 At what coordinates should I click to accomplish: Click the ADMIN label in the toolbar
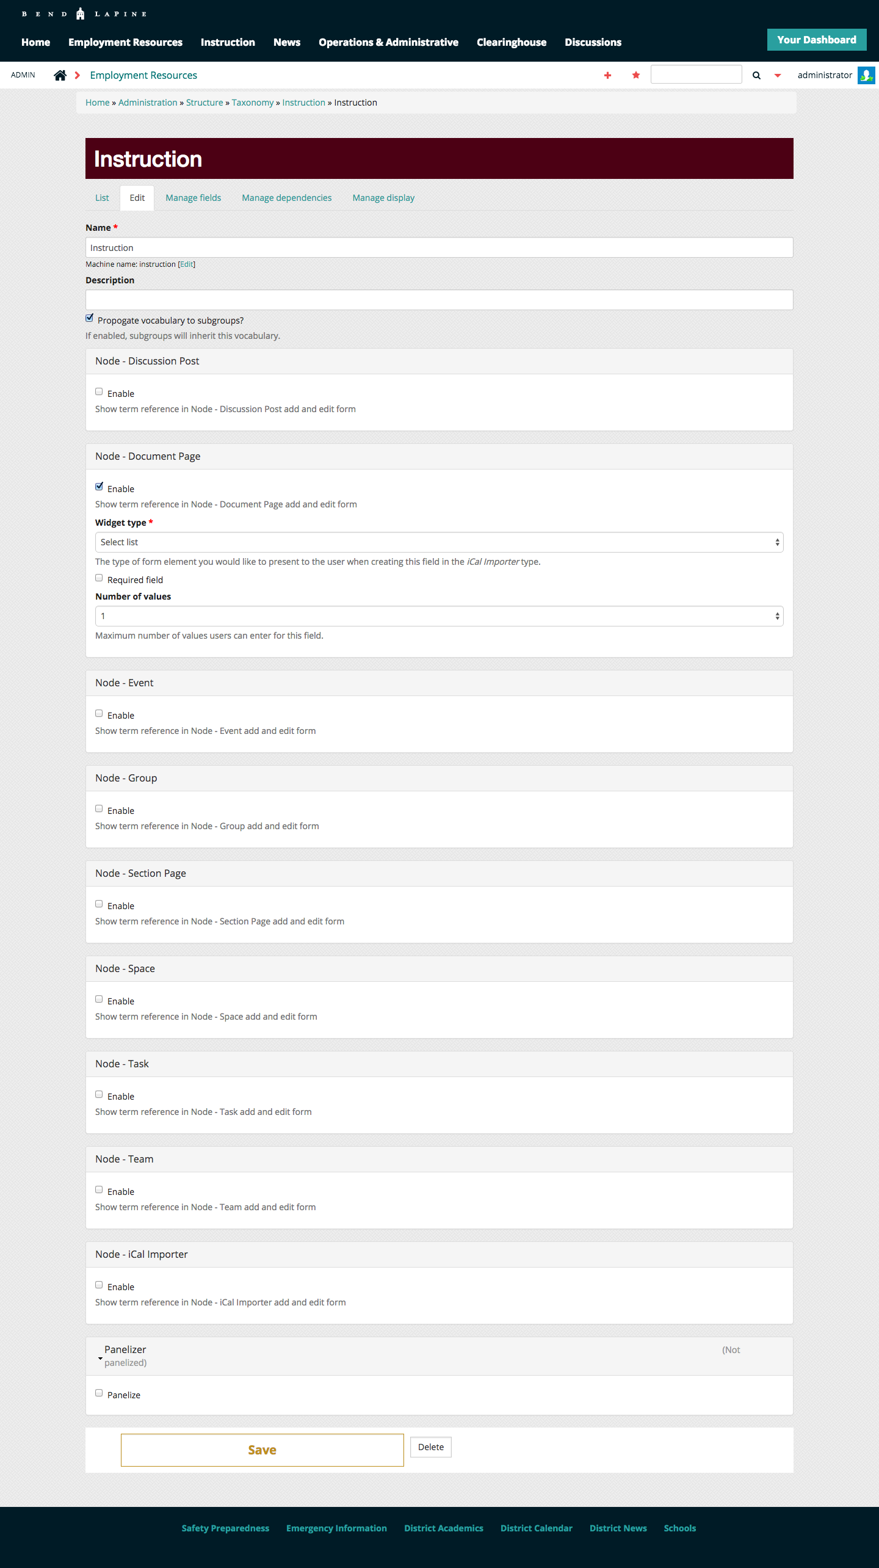pyautogui.click(x=23, y=74)
